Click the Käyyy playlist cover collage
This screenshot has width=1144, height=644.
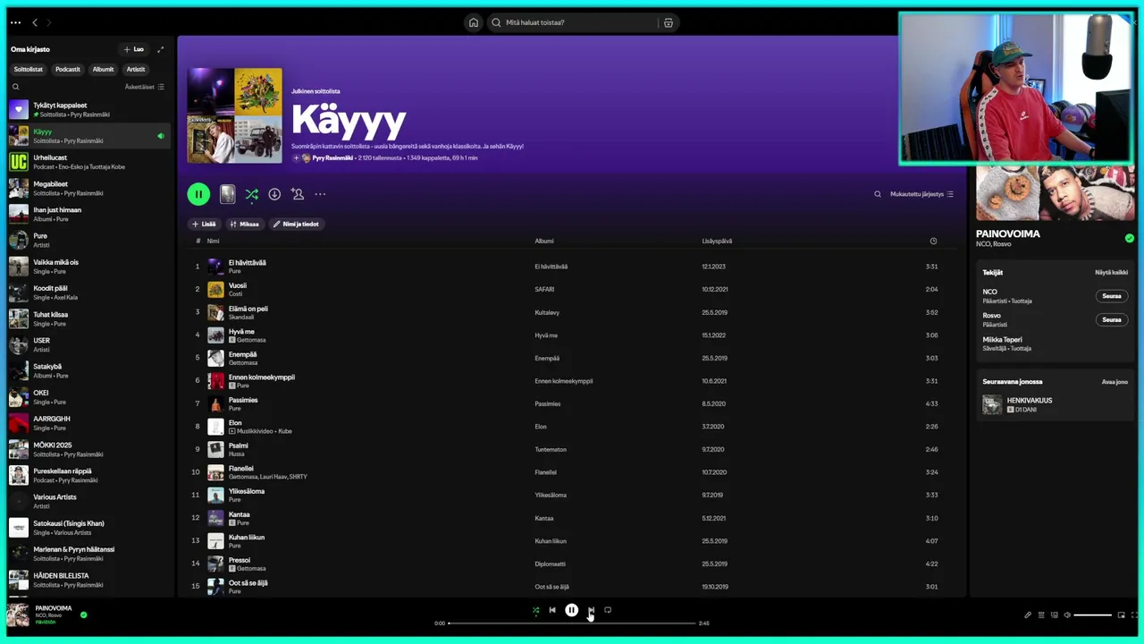[x=234, y=115]
